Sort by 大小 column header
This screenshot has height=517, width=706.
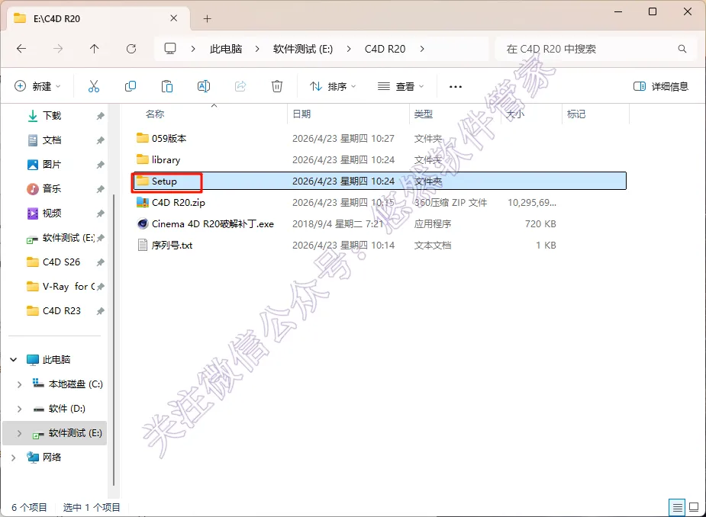pyautogui.click(x=515, y=114)
